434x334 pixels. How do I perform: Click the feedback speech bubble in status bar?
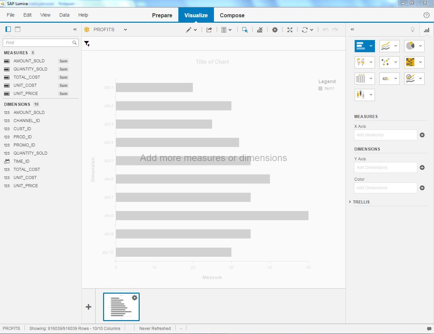[x=429, y=329]
